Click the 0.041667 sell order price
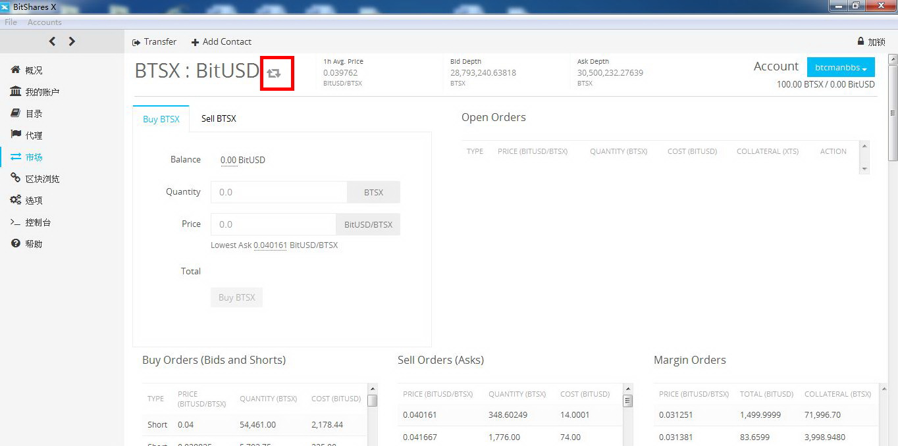This screenshot has width=898, height=446. [x=419, y=437]
